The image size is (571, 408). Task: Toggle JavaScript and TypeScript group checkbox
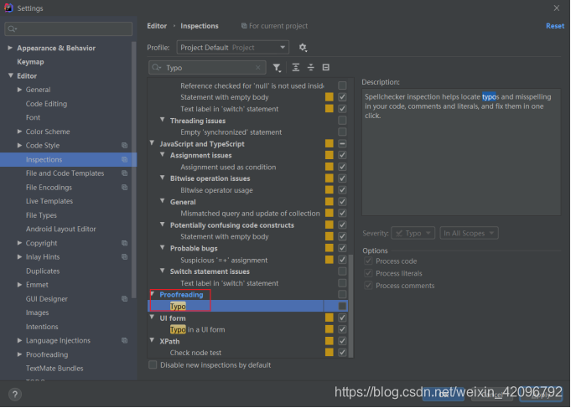342,143
